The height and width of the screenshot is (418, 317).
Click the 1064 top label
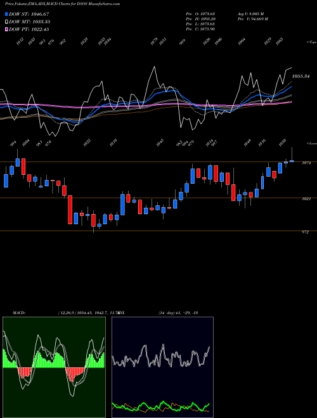242,42
